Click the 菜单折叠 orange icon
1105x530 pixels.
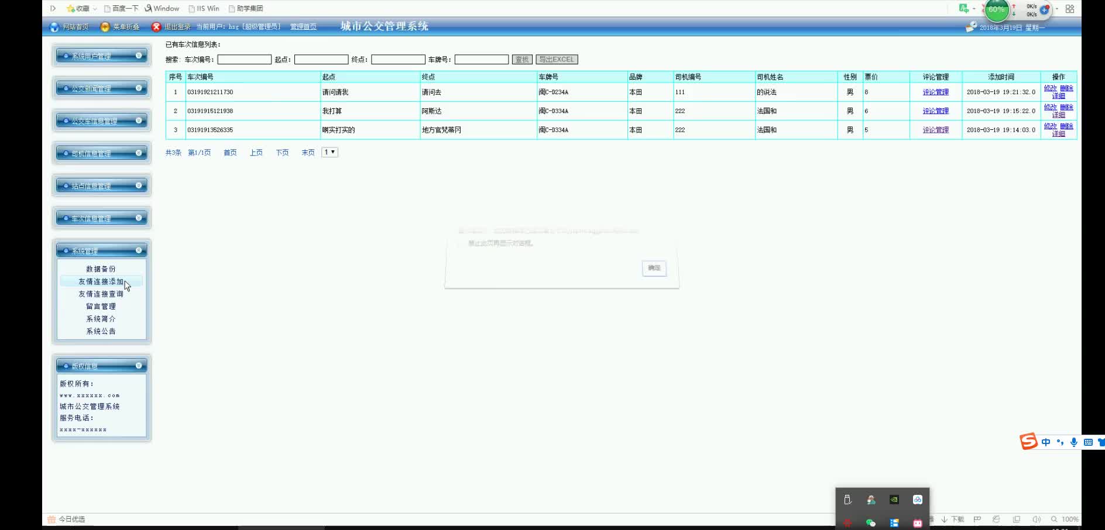(105, 27)
